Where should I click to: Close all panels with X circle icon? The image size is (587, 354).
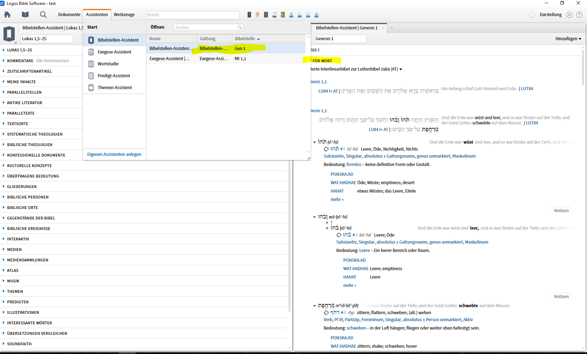coord(569,15)
